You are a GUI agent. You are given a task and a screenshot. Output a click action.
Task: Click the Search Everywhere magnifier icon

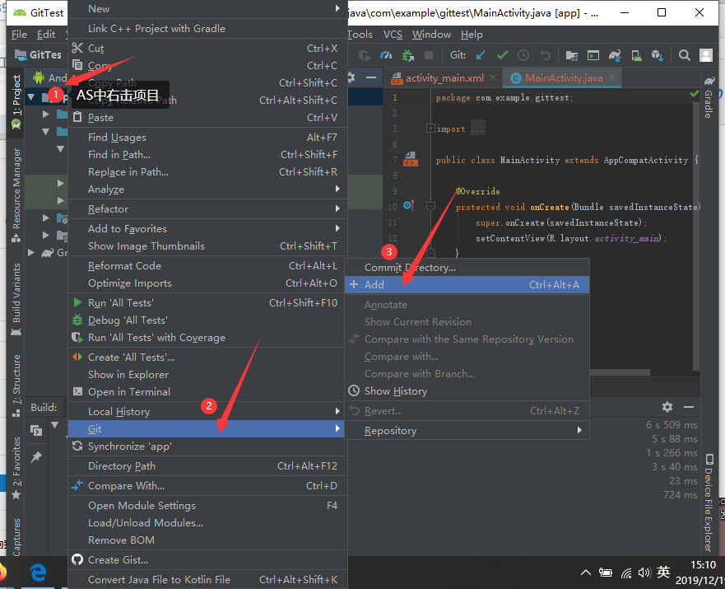(x=685, y=55)
